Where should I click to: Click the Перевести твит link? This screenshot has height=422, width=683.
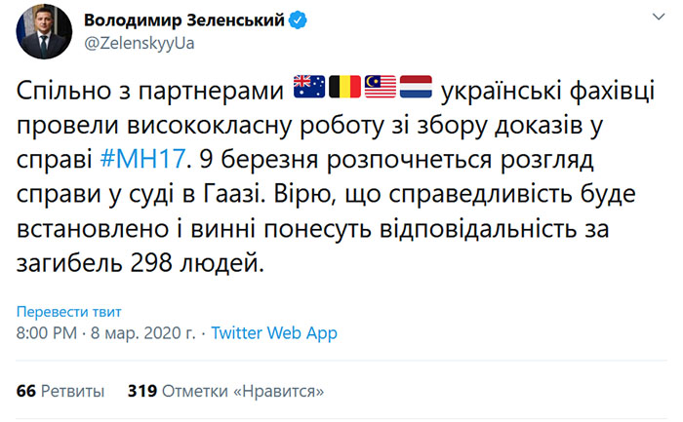click(68, 312)
